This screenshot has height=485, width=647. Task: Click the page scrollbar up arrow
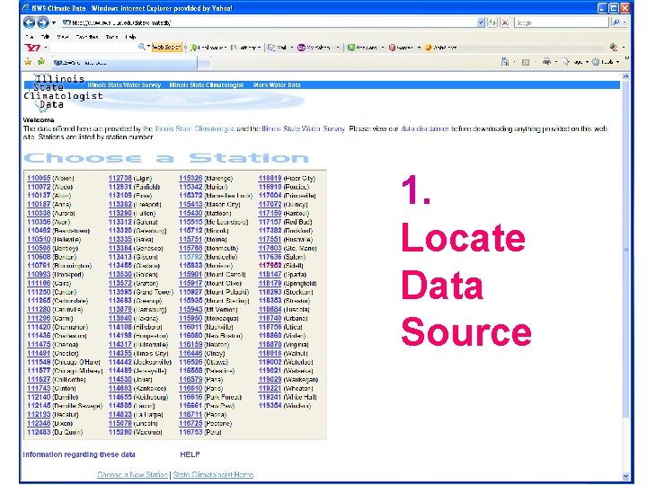point(625,76)
